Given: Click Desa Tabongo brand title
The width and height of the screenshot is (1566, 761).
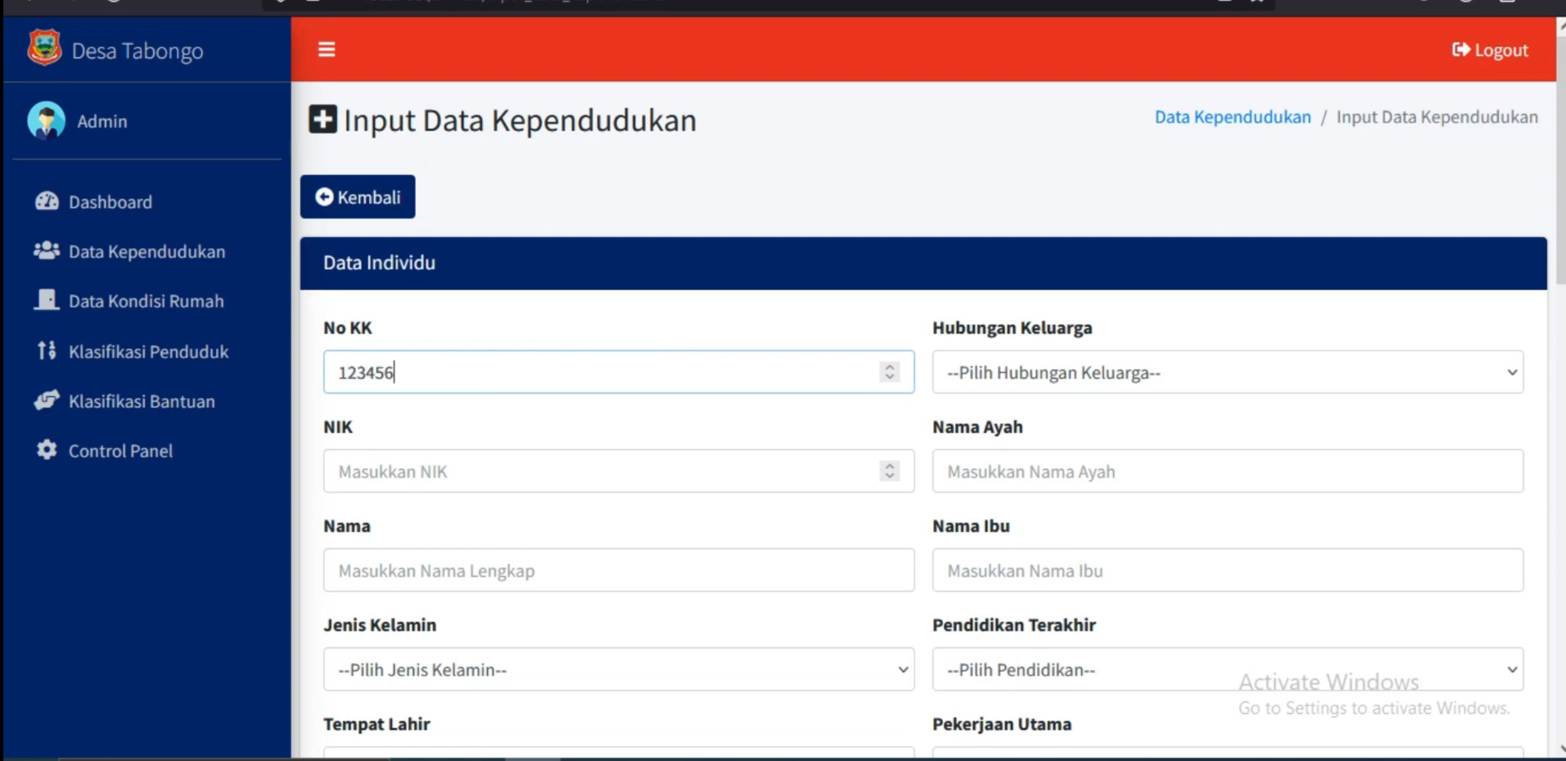Looking at the screenshot, I should [x=137, y=50].
